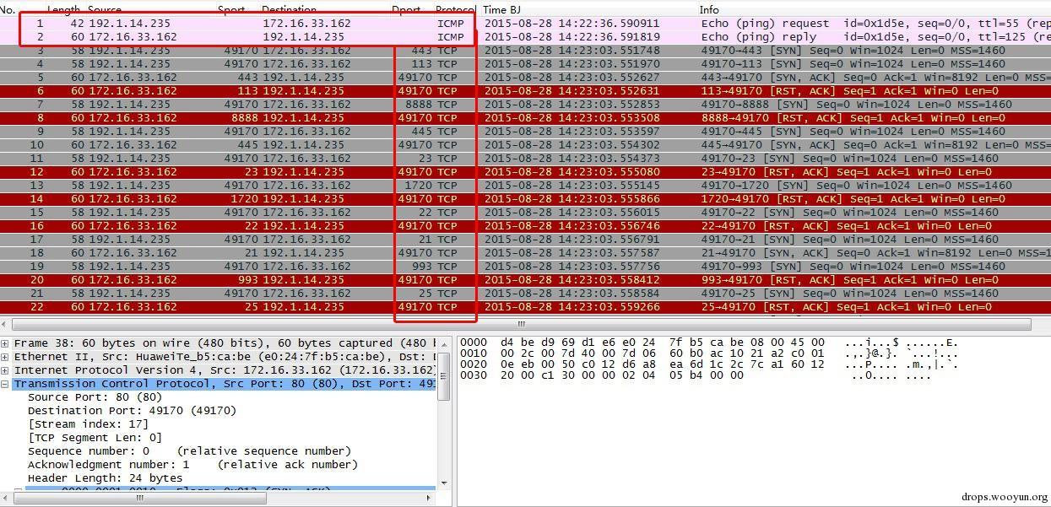The image size is (1051, 507).
Task: Sort by the Protocol column header
Action: coord(456,9)
